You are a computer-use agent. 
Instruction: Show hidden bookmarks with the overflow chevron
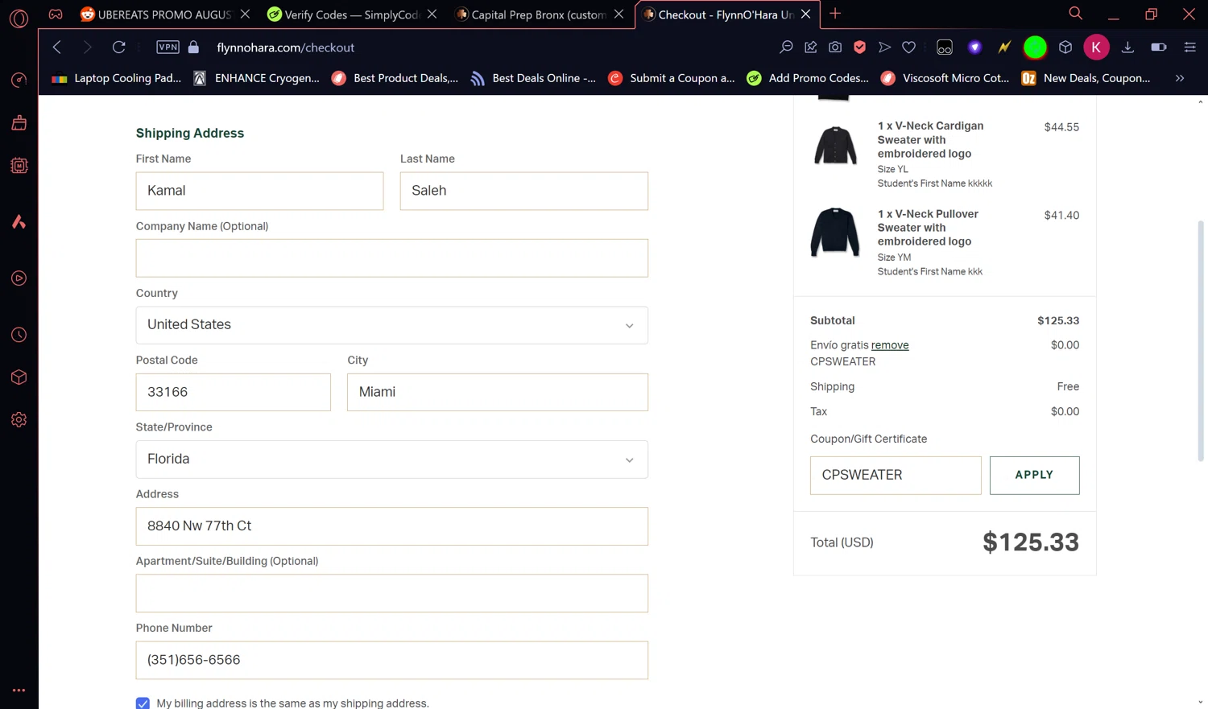1180,78
